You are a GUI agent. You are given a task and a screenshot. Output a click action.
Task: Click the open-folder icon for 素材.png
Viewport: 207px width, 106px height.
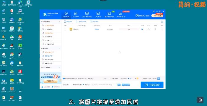[x=149, y=29]
